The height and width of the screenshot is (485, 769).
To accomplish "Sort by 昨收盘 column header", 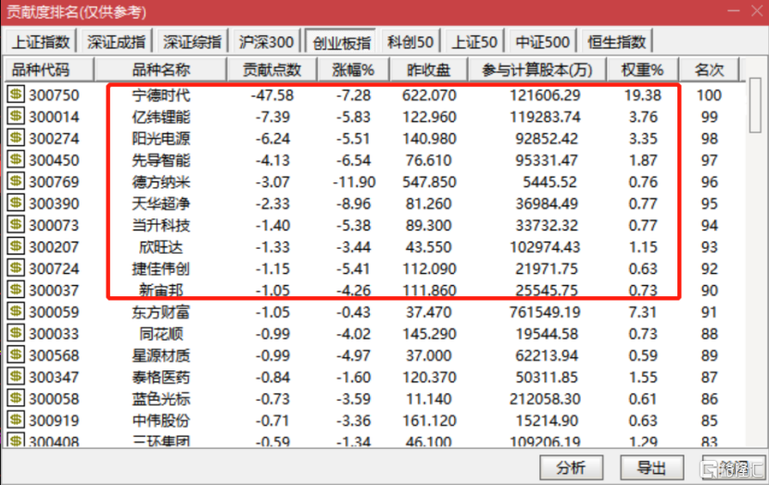I will (429, 69).
